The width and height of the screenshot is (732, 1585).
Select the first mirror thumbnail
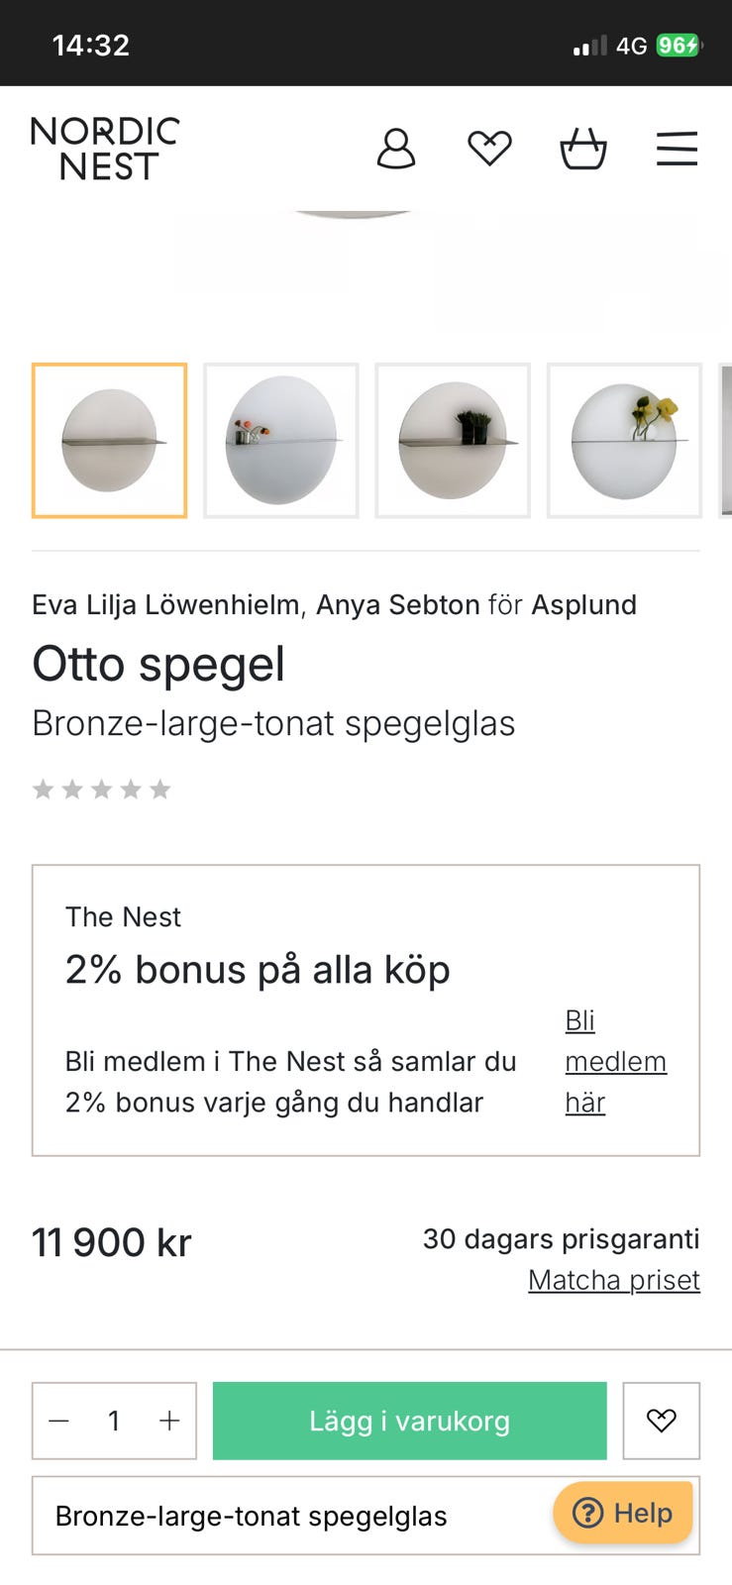[x=109, y=441]
